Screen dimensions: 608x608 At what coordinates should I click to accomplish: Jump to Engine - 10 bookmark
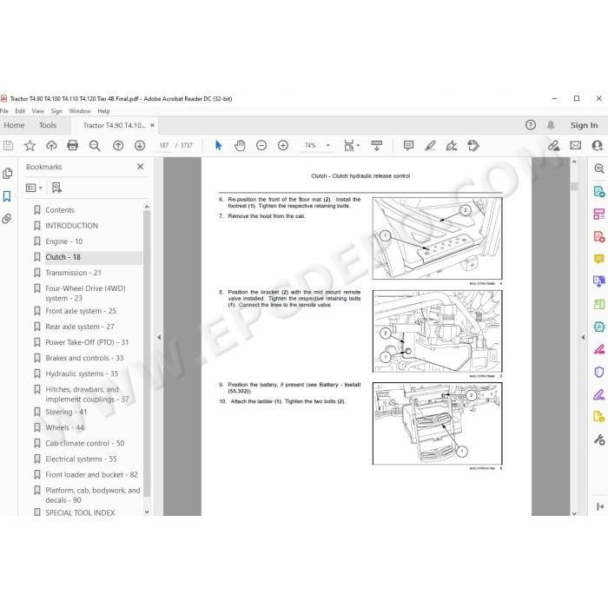point(64,241)
